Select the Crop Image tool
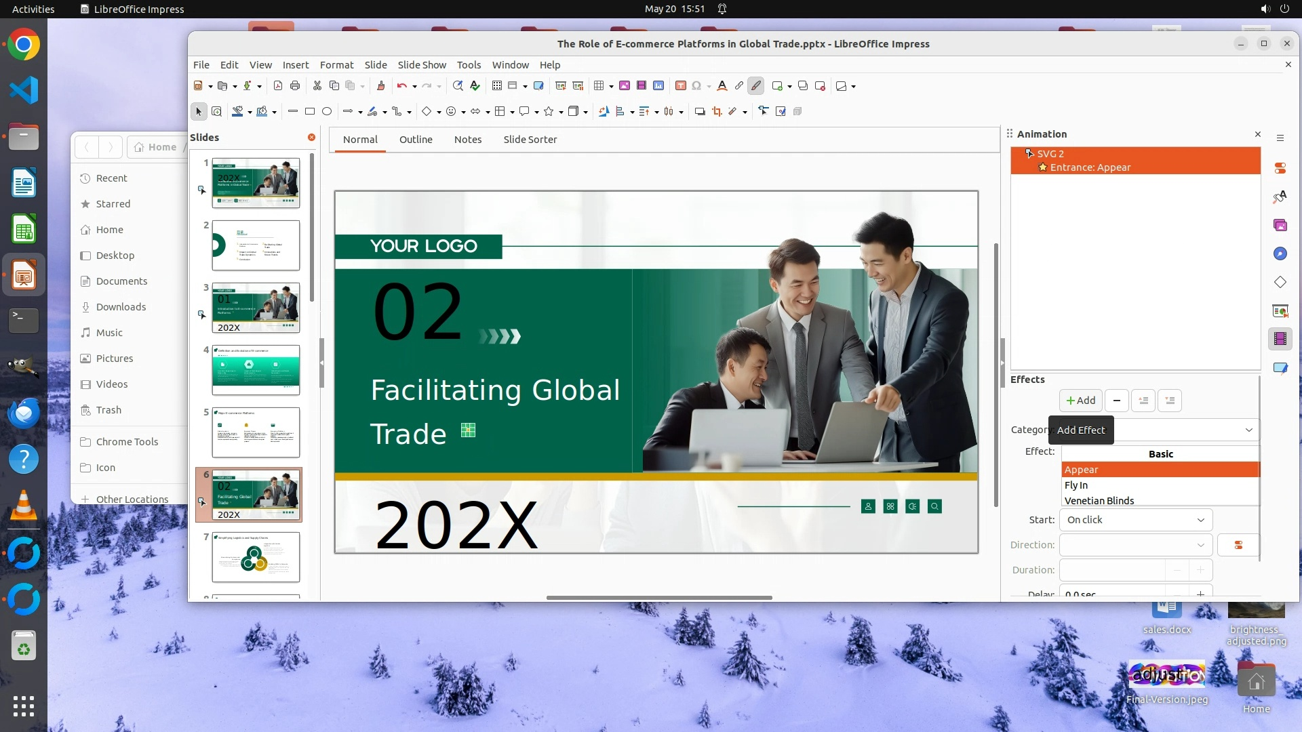Viewport: 1302px width, 732px height. (717, 112)
